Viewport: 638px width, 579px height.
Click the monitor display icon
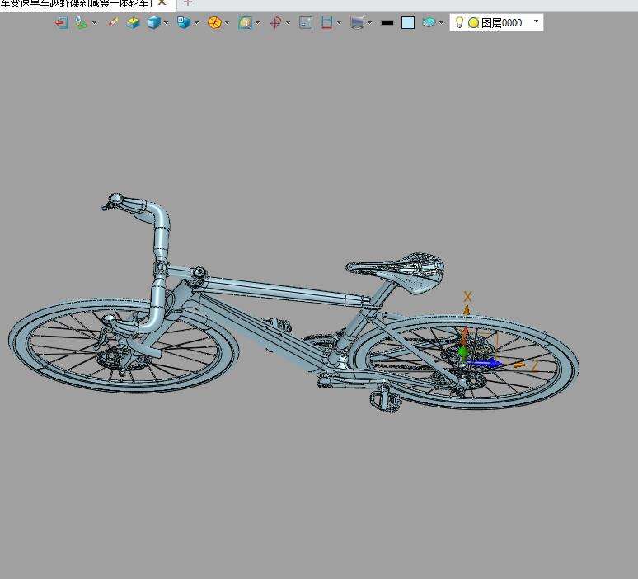(x=356, y=23)
